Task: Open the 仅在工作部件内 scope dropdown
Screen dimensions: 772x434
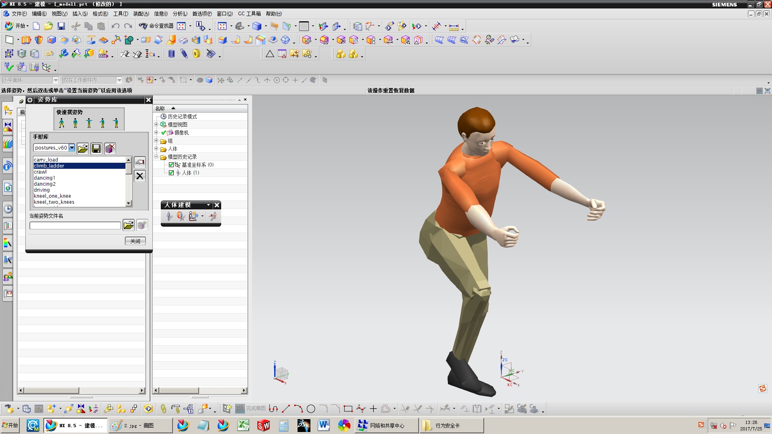Action: click(119, 80)
